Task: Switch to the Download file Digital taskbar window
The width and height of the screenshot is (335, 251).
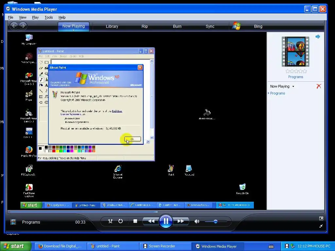Action: pos(60,246)
